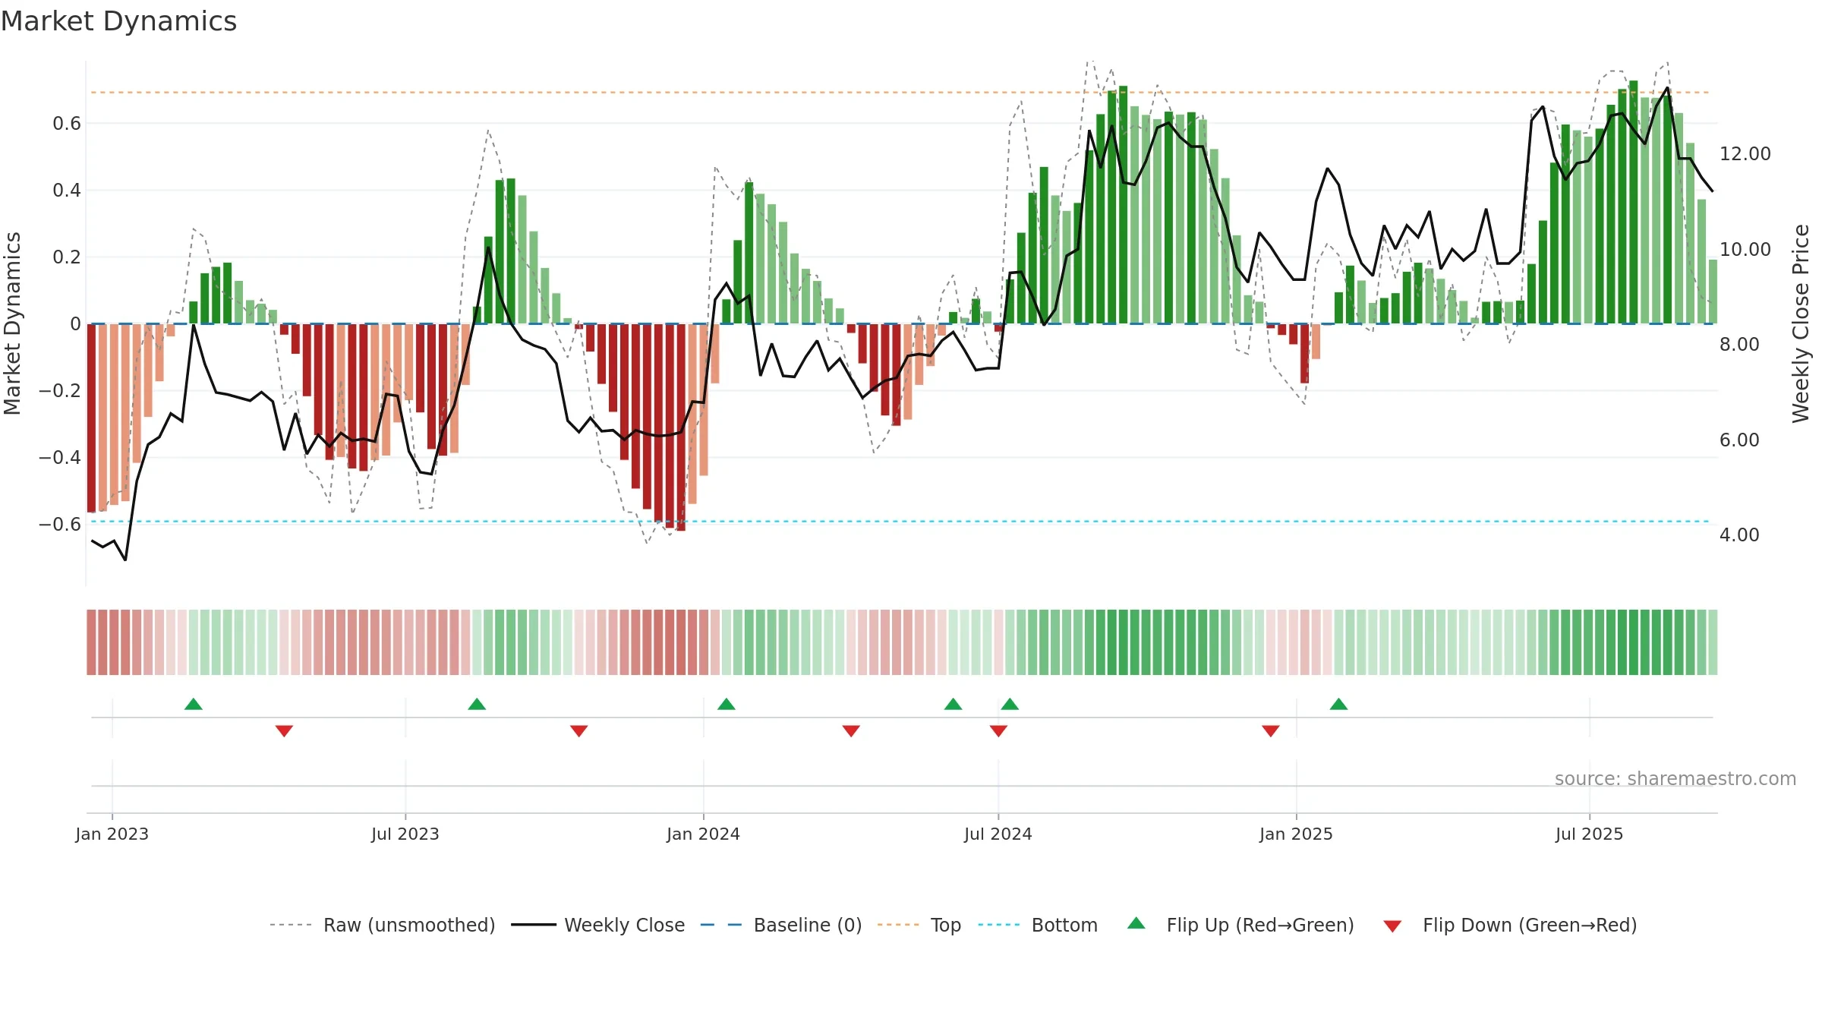Click the 0.4 left axis tick label

(x=67, y=190)
